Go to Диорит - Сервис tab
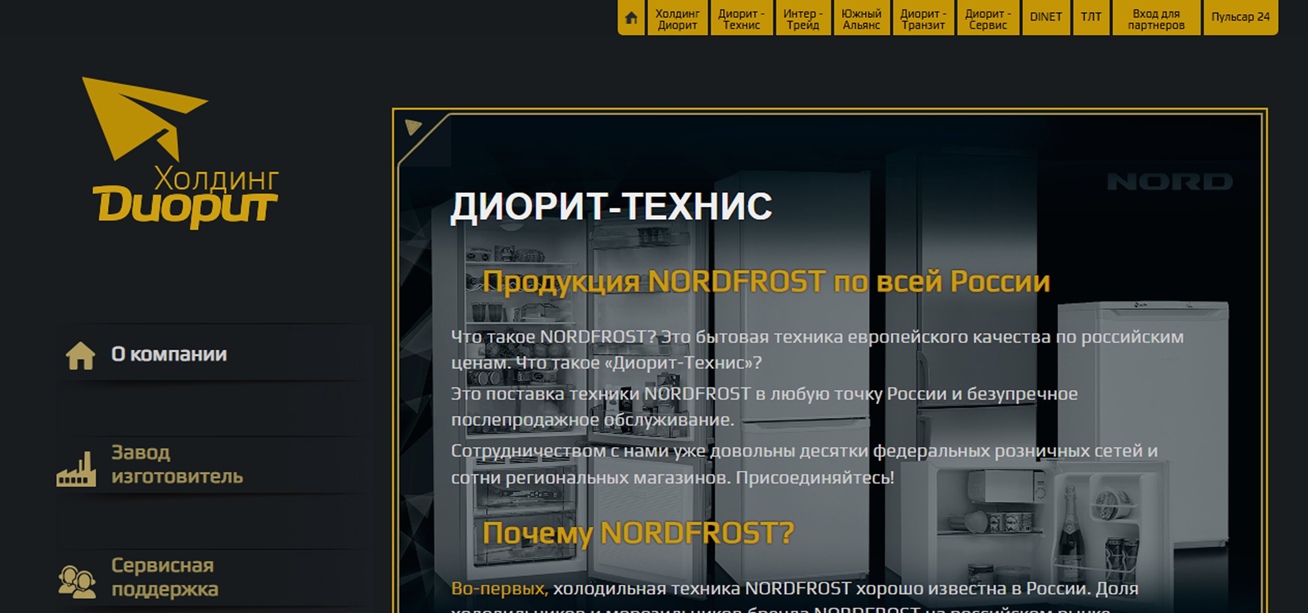The width and height of the screenshot is (1308, 613). tap(988, 20)
